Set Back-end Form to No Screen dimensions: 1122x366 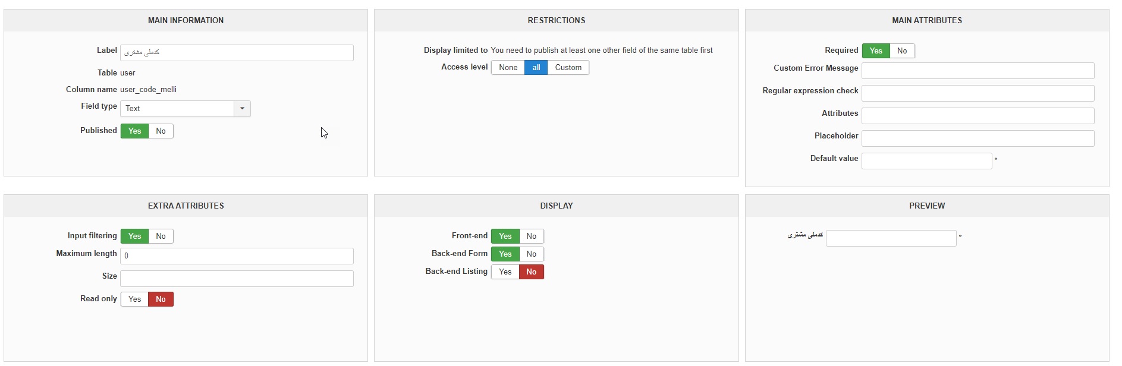pos(531,254)
